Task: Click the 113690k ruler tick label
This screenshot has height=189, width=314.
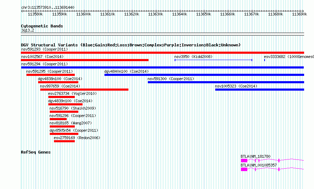Action: pos(300,14)
